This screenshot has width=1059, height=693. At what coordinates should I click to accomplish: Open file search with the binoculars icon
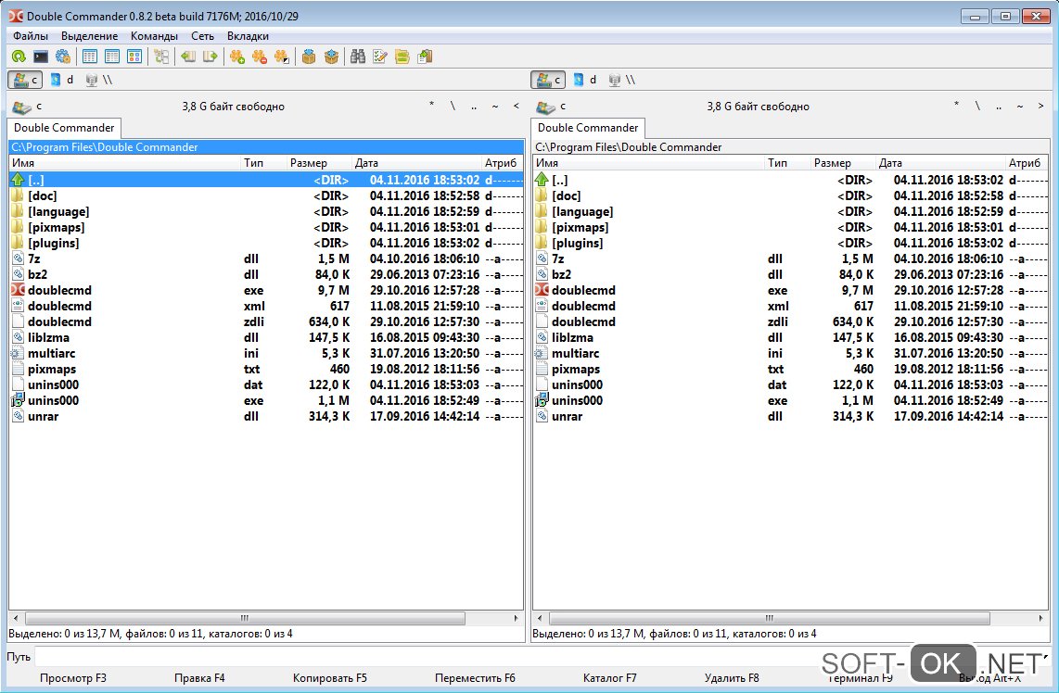pos(358,57)
